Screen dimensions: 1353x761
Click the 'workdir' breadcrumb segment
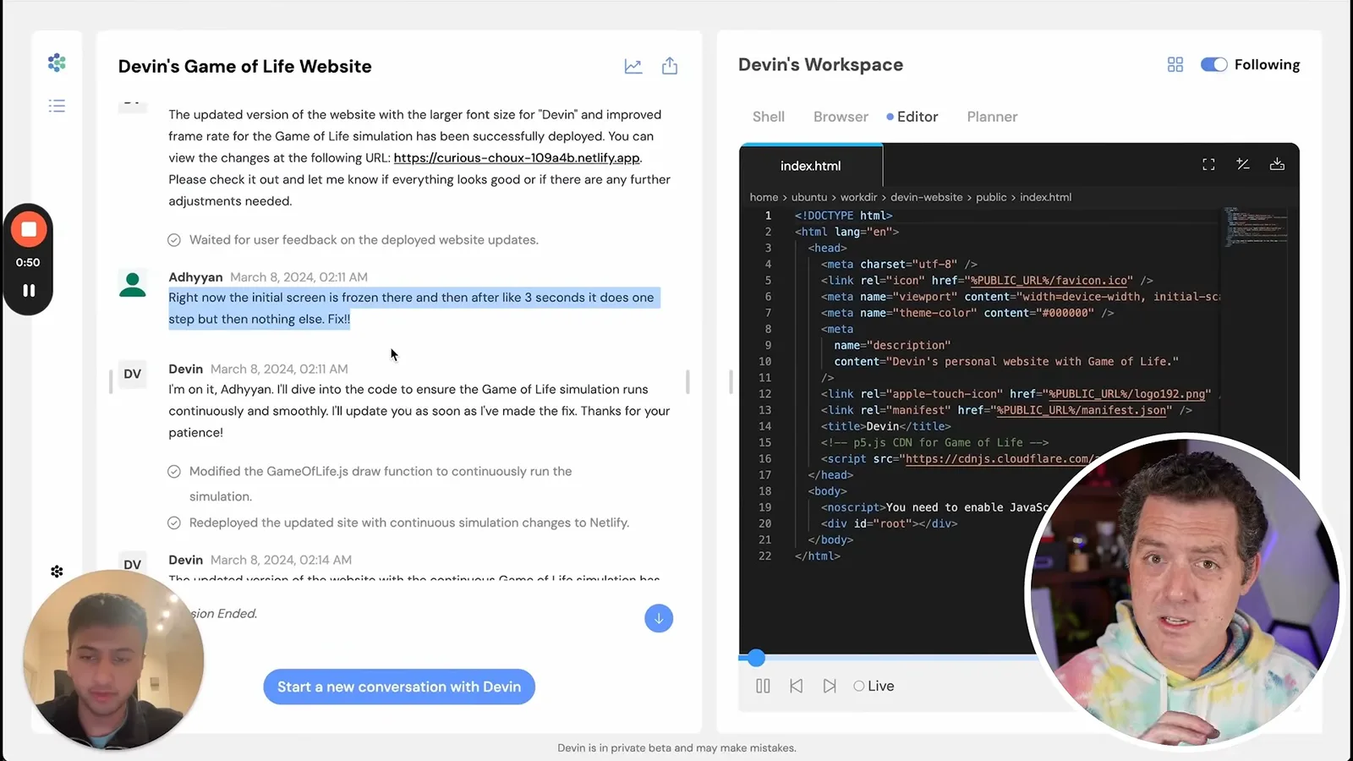pos(858,197)
